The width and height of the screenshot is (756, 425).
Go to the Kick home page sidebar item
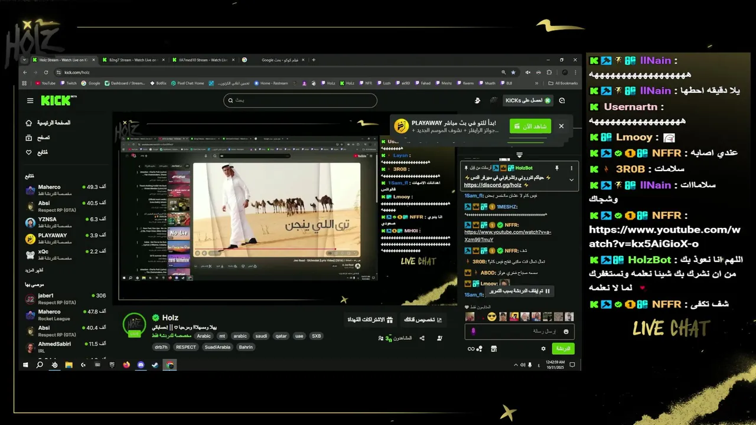pyautogui.click(x=48, y=123)
